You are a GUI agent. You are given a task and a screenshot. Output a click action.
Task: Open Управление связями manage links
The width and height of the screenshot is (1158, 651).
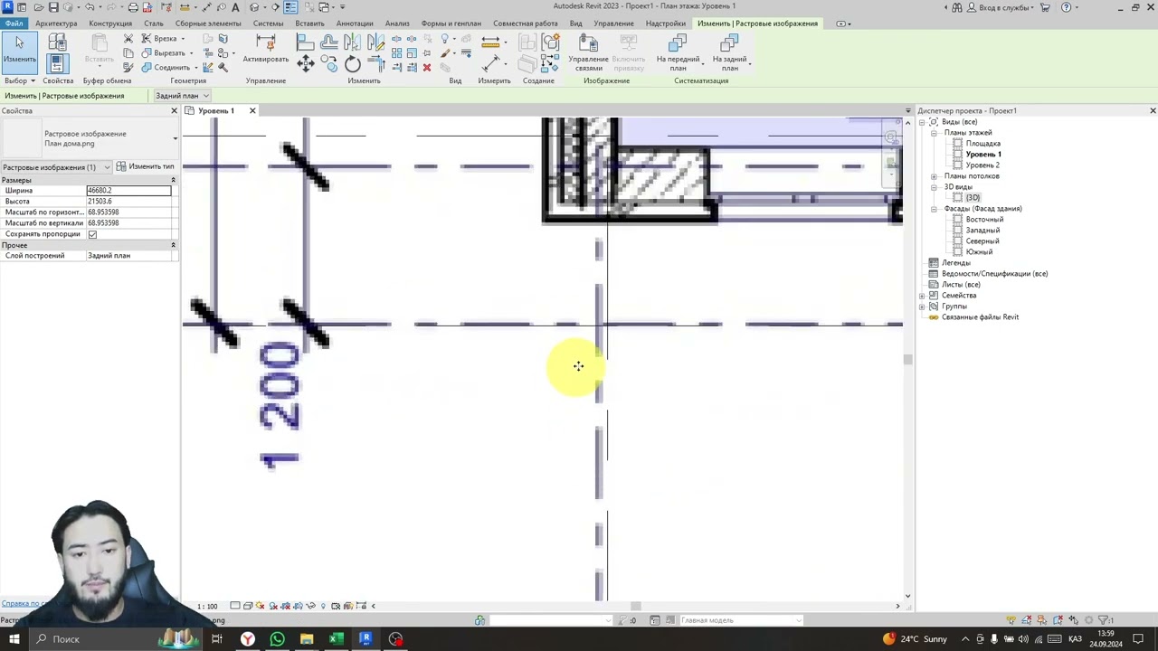(x=588, y=53)
